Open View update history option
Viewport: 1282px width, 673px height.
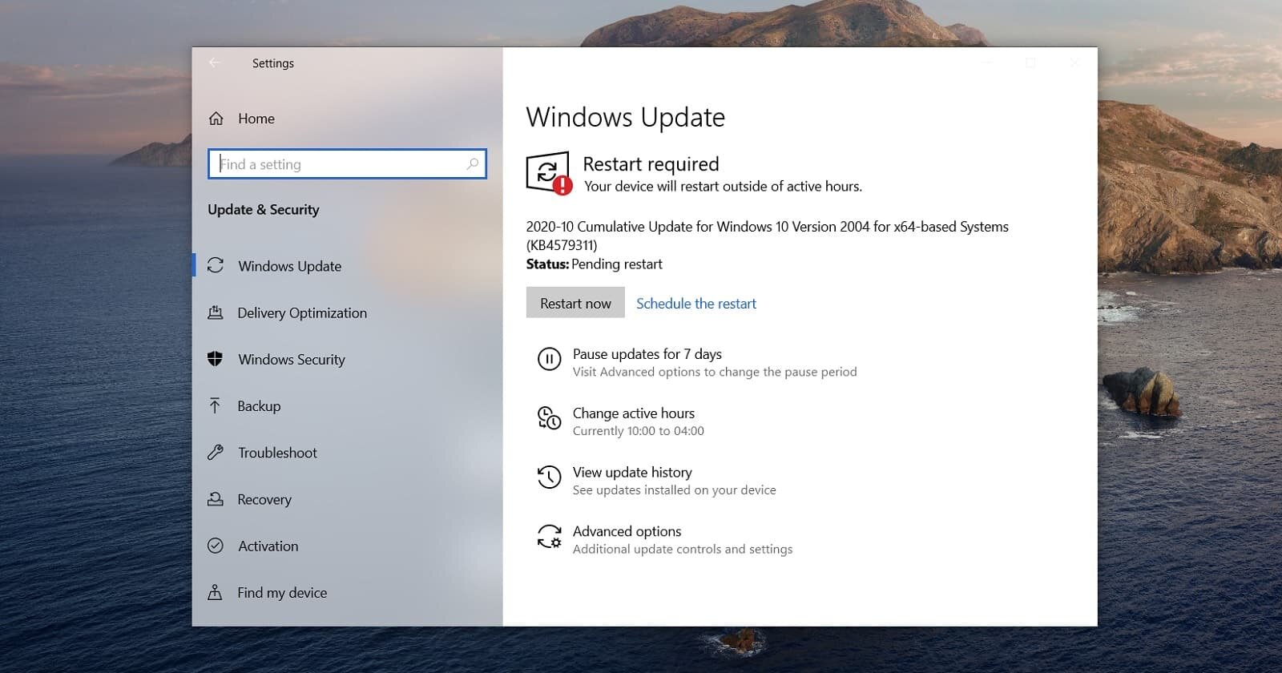click(631, 473)
